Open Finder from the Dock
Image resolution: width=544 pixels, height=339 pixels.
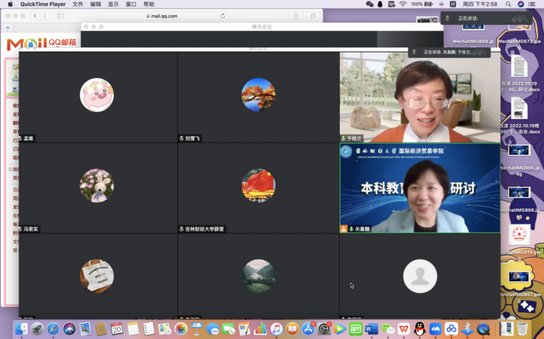21,329
